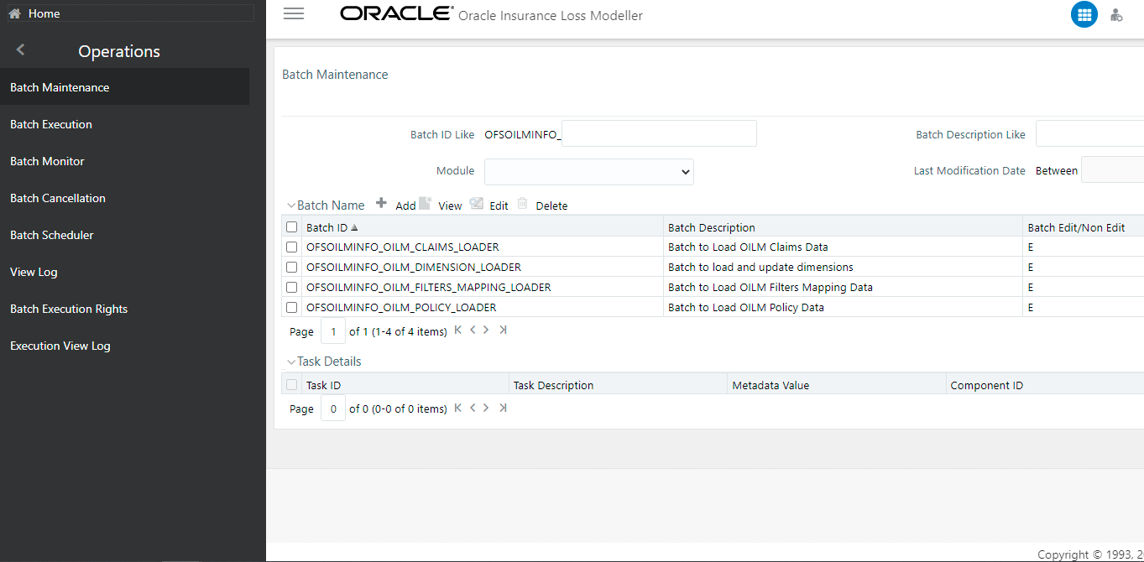The image size is (1144, 562).
Task: Click the back arrow beside Operations
Action: [20, 50]
